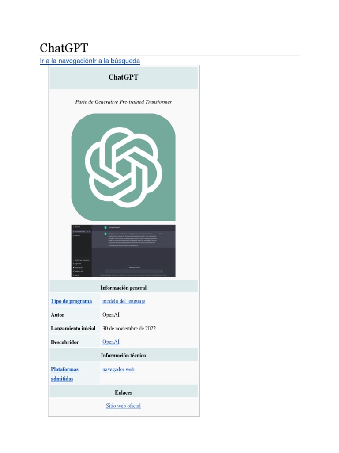This screenshot has width=339, height=453.
Task: Open the OpenAI link beside Descubridor
Action: [111, 342]
